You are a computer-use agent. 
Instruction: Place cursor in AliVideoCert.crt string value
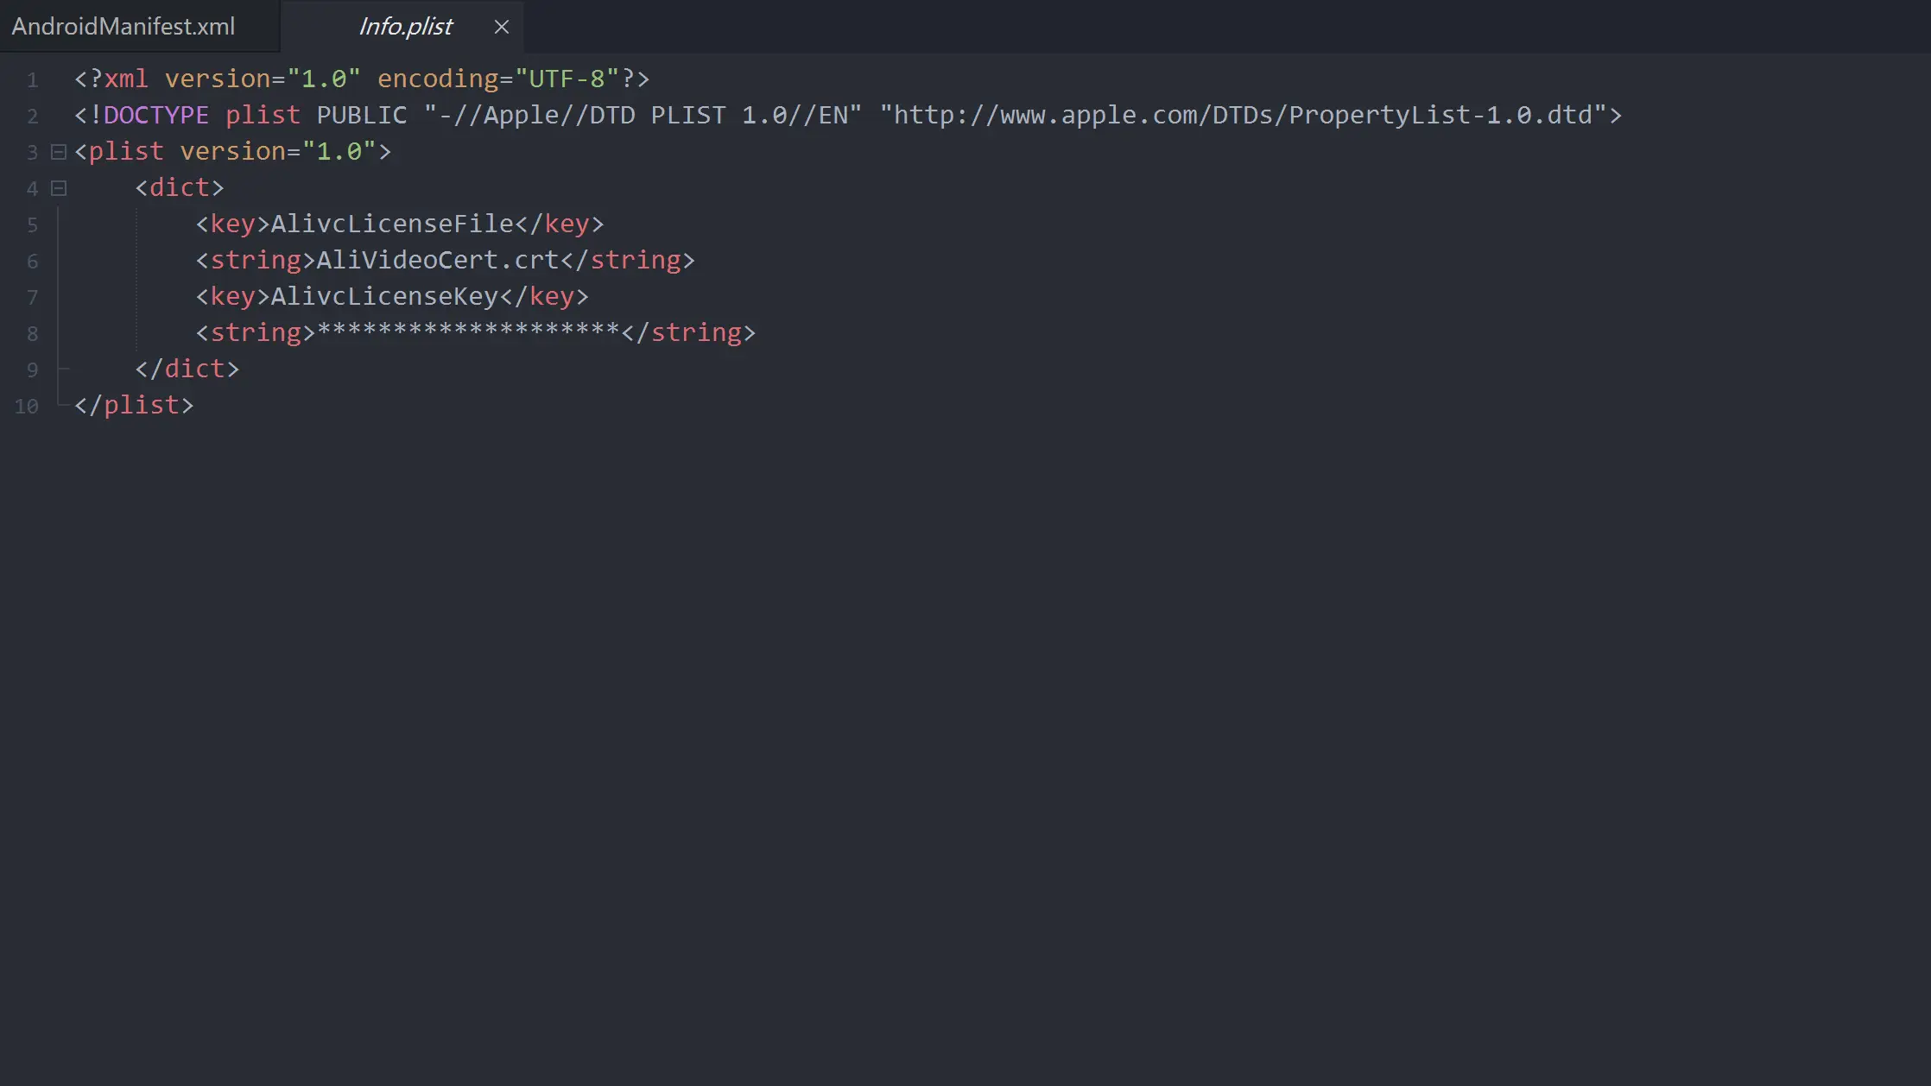pos(438,260)
